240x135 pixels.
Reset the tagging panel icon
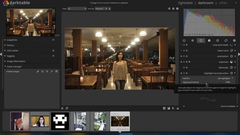pyautogui.click(x=53, y=56)
